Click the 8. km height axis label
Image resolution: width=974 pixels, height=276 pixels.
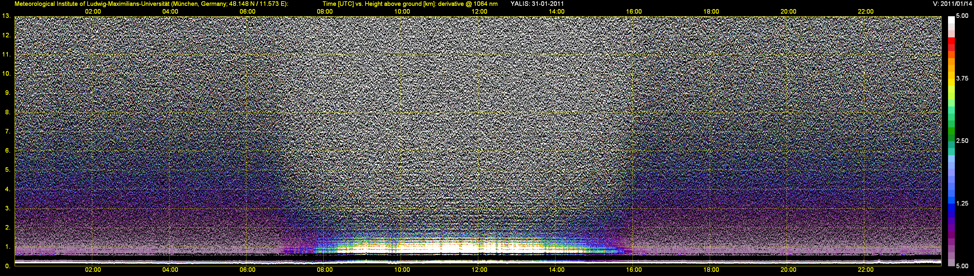point(8,112)
